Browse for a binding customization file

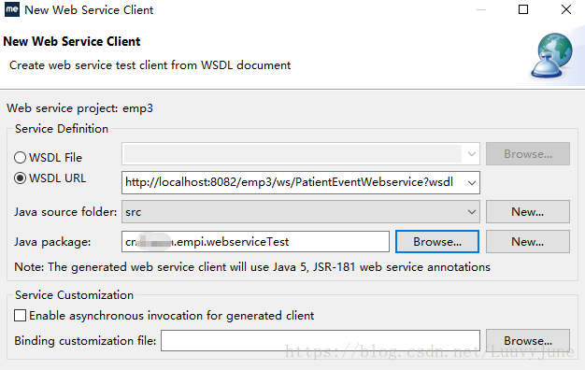coord(528,340)
